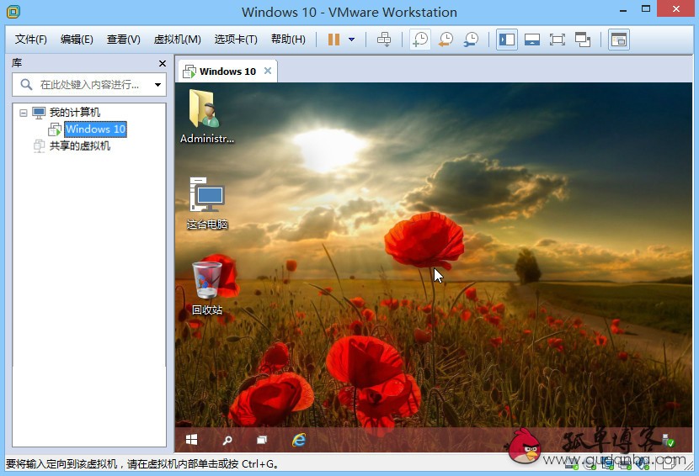Open the guest taskbar search icon
Screen dimensions: 699x476
point(227,441)
